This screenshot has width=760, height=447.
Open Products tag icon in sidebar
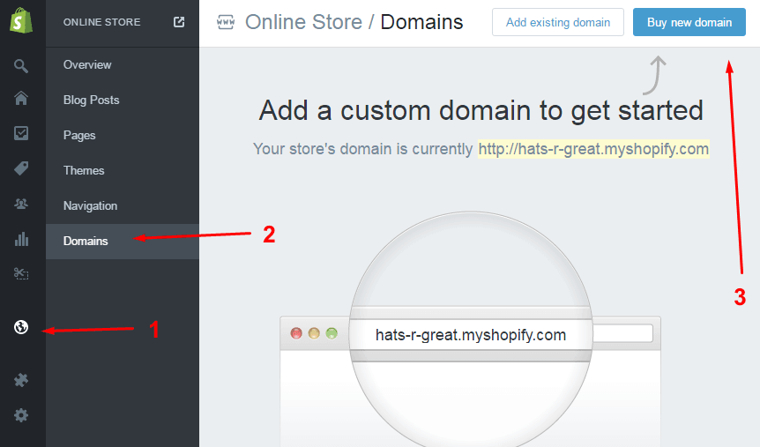[21, 168]
